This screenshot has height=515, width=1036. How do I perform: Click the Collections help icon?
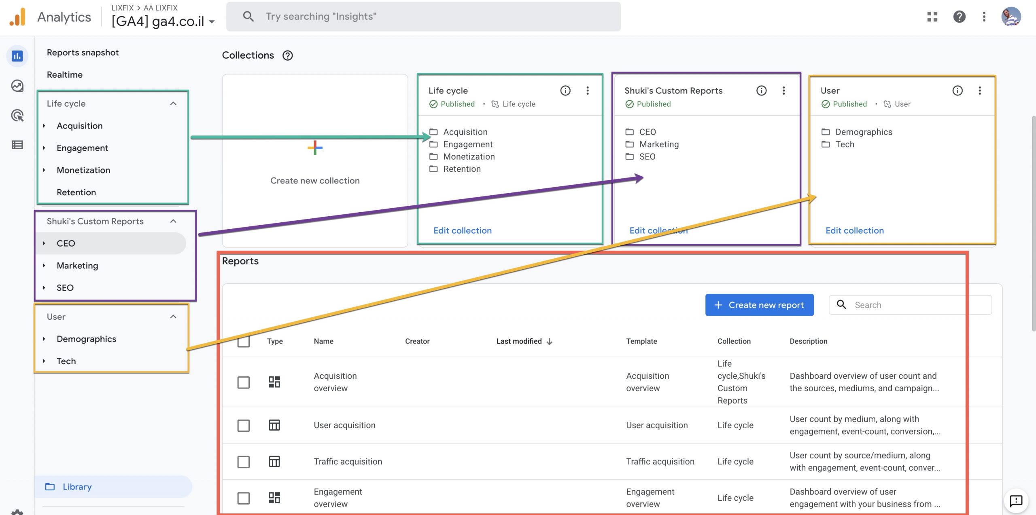click(288, 55)
